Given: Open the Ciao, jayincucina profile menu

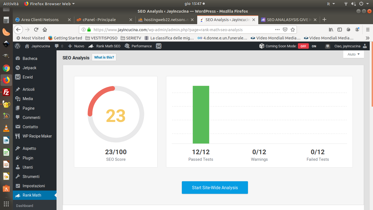Looking at the screenshot, I should [x=351, y=46].
